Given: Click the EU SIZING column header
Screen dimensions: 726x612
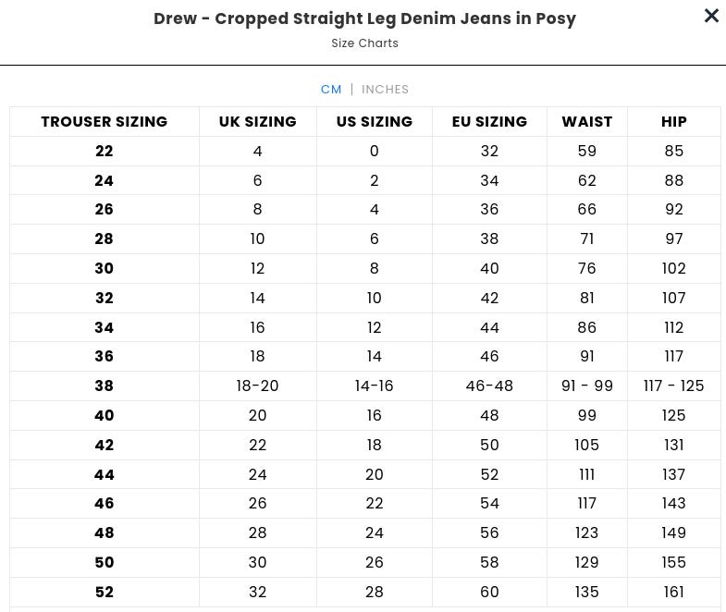Looking at the screenshot, I should tap(489, 122).
